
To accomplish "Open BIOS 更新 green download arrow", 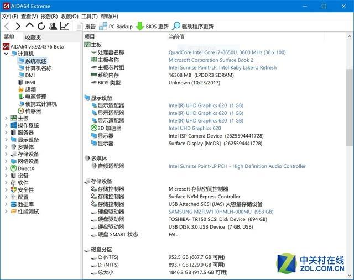I will (x=140, y=26).
